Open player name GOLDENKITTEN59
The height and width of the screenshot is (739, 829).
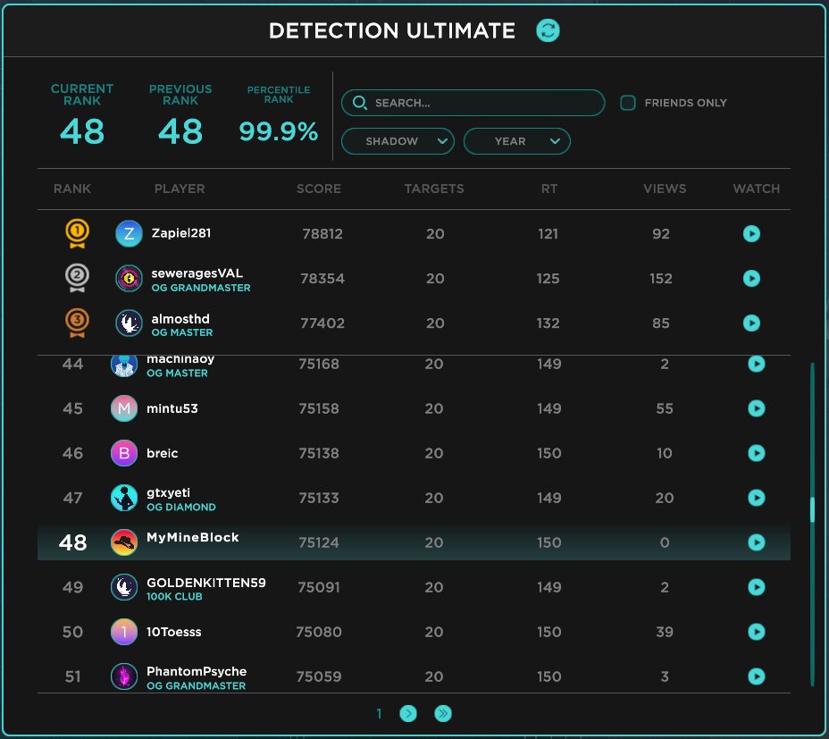click(206, 583)
